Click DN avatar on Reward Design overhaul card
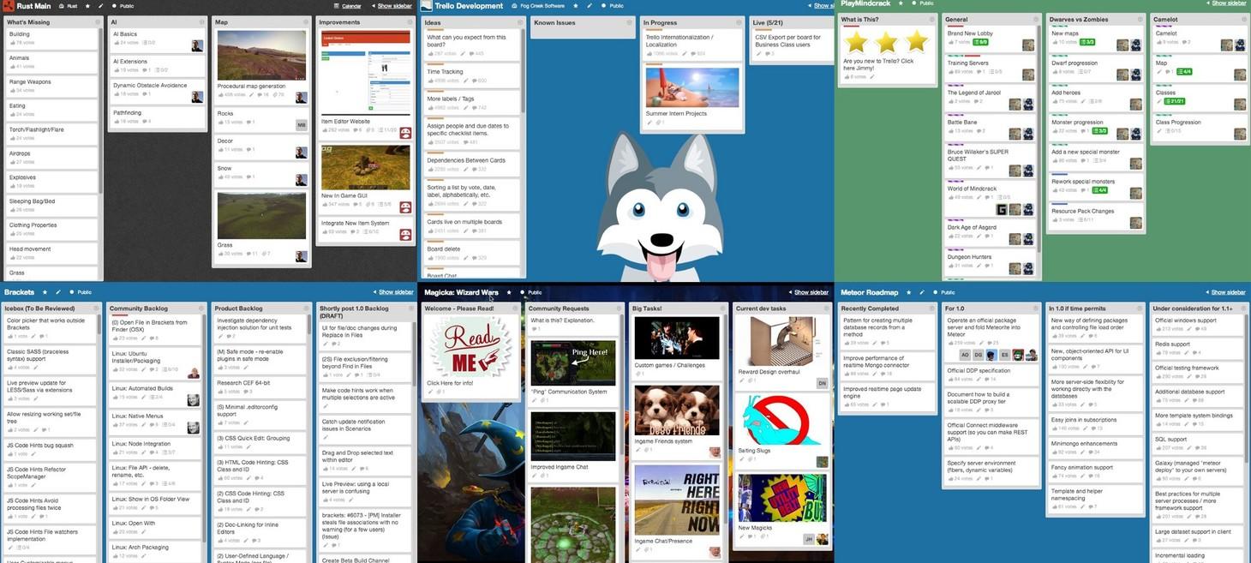This screenshot has width=1251, height=563. [x=822, y=383]
